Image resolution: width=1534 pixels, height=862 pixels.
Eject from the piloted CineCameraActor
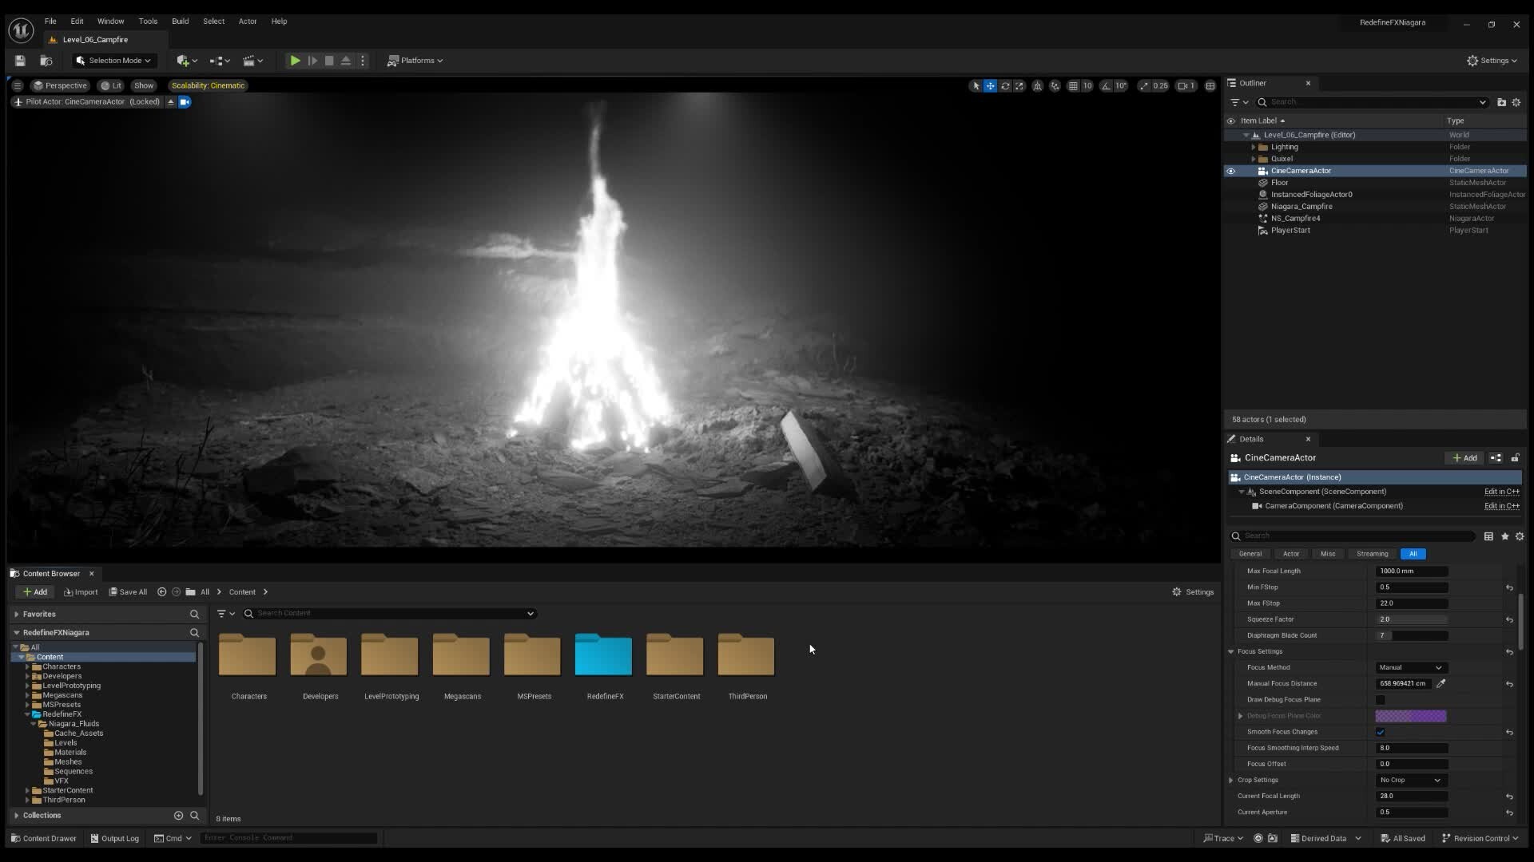(171, 102)
